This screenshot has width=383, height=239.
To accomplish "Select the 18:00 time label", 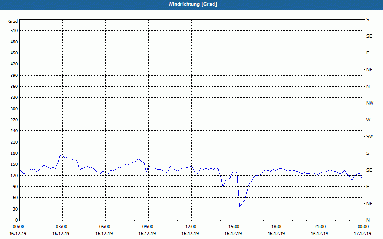I will tap(278, 227).
